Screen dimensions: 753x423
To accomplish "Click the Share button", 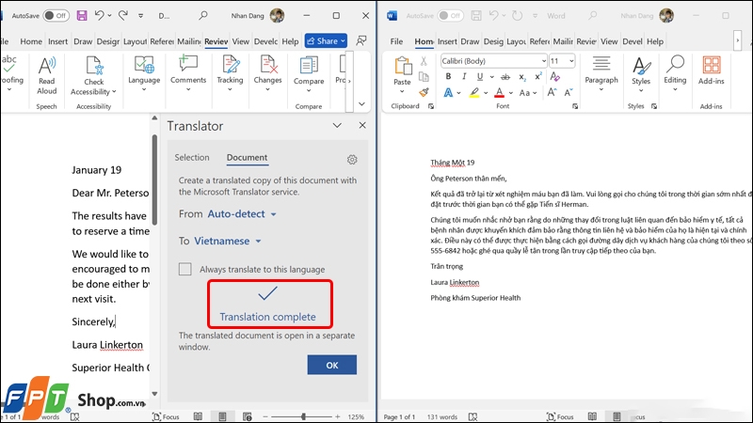I will click(x=326, y=40).
